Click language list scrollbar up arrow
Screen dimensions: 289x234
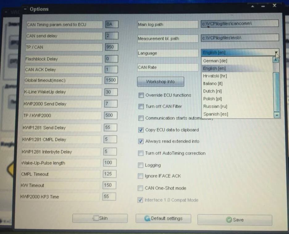pos(276,60)
